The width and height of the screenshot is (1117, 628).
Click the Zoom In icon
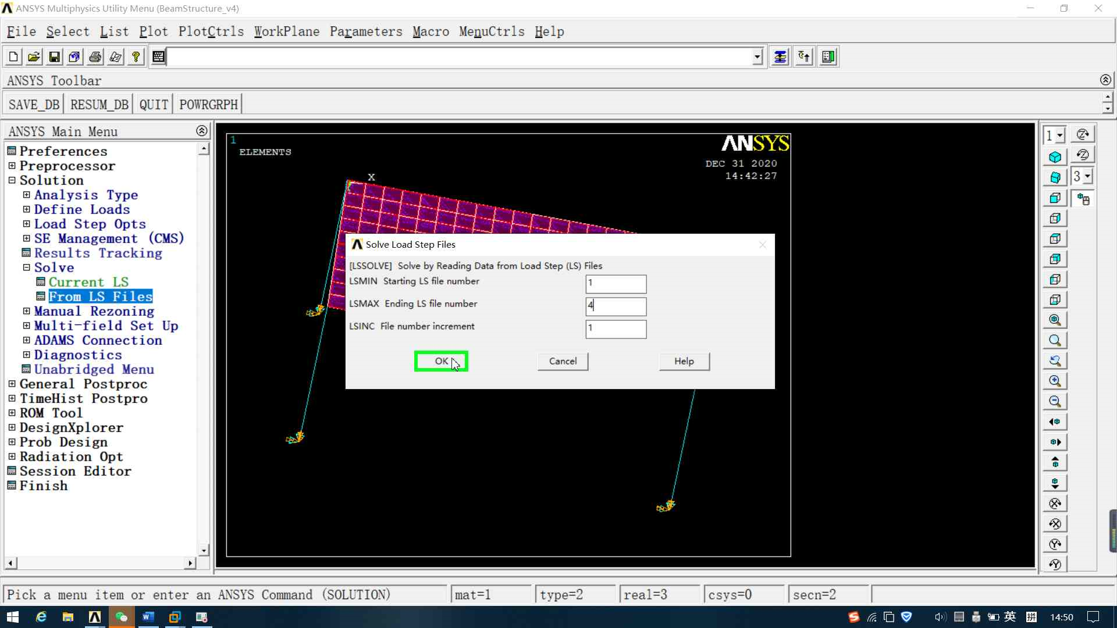[x=1055, y=381]
